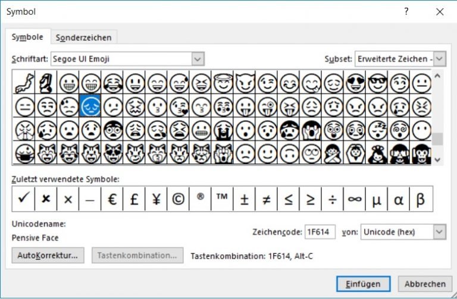The image size is (457, 299).
Task: Choose the not-equal ≠ symbol
Action: (x=267, y=199)
